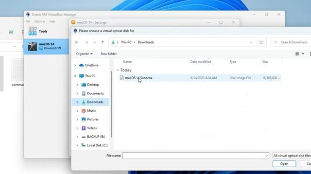The image size is (311, 174).
Task: Go back using the back arrow
Action: pyautogui.click(x=77, y=42)
